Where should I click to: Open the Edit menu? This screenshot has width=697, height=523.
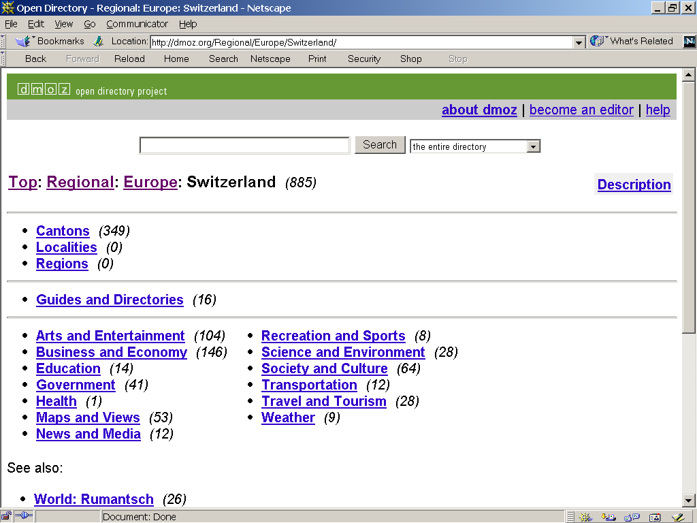point(35,24)
